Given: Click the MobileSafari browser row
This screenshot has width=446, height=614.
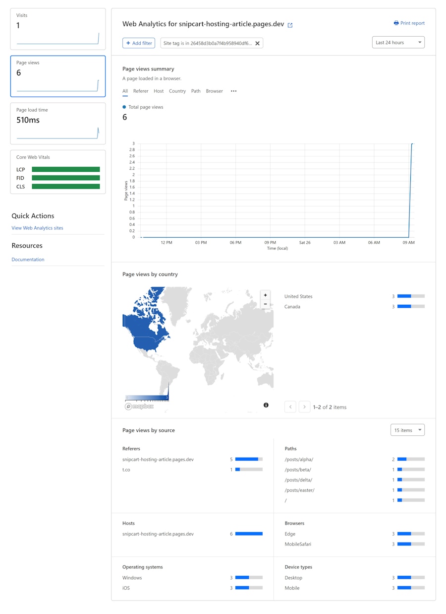Looking at the screenshot, I should [x=355, y=545].
